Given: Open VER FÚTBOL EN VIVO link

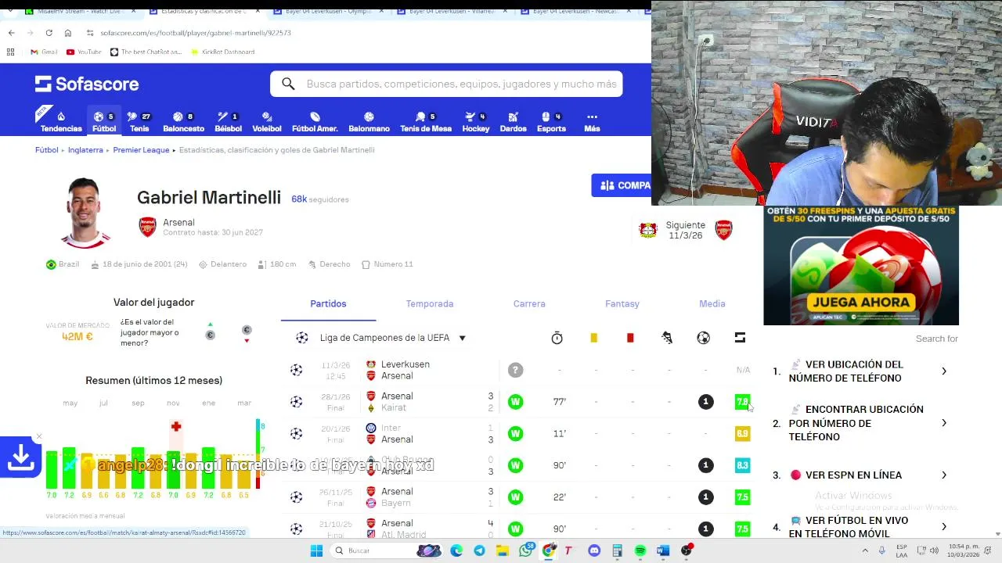Looking at the screenshot, I should coord(849,527).
